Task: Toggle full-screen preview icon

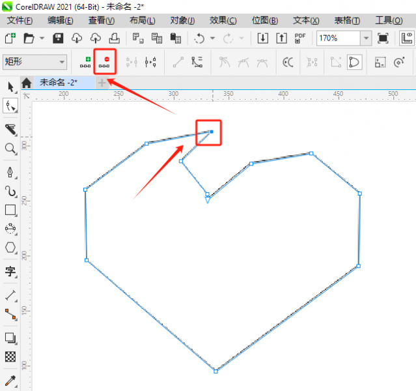Action: tap(383, 38)
